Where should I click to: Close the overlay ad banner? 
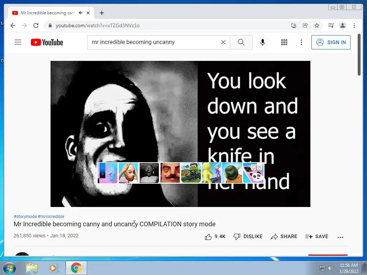point(259,167)
